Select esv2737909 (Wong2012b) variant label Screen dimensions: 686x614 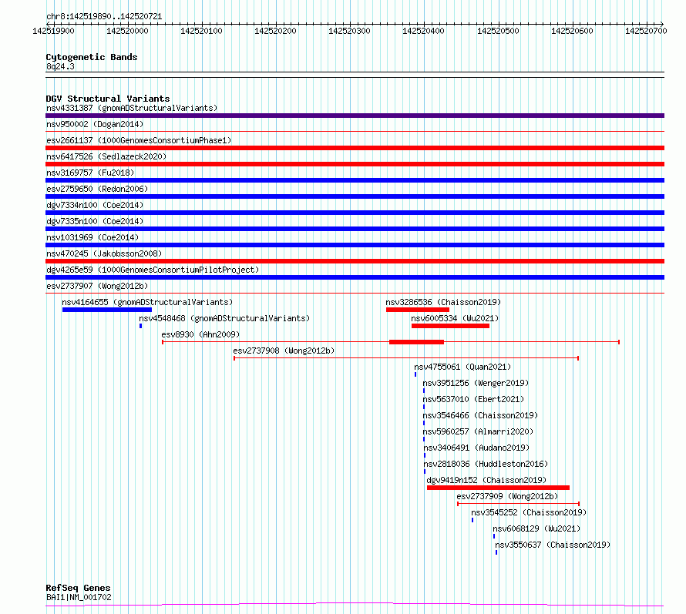click(507, 496)
